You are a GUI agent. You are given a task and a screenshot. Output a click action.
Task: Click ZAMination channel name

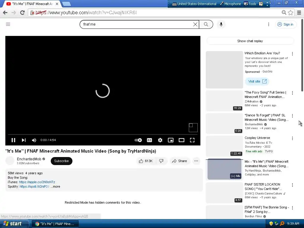(x=251, y=102)
